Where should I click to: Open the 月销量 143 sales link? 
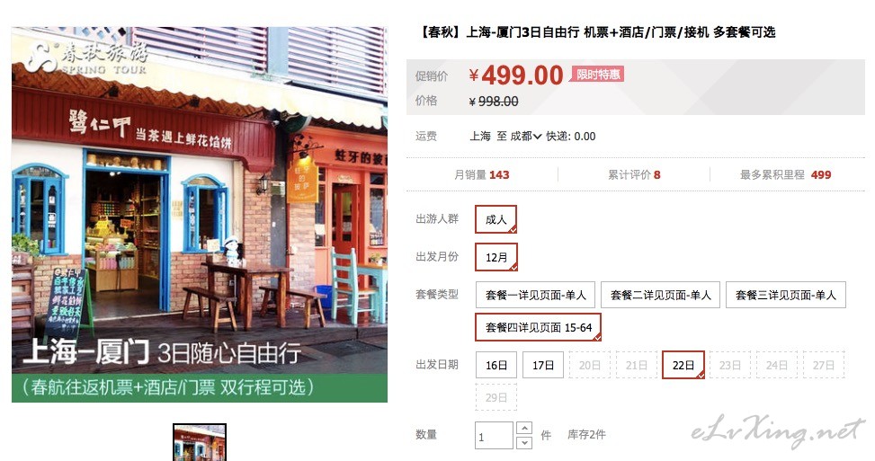pos(482,175)
